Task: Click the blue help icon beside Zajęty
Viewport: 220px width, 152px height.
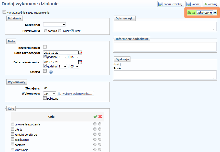Action: click(51, 72)
